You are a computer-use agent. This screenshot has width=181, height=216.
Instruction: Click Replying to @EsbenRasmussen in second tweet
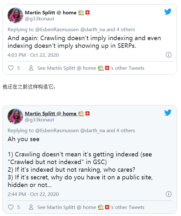click(x=43, y=130)
